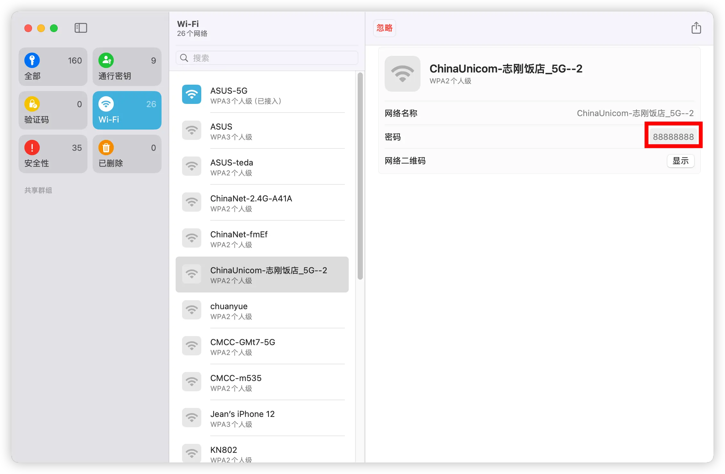The height and width of the screenshot is (474, 725).
Task: Select the Jean's iPhone 12 network row
Action: 262,418
